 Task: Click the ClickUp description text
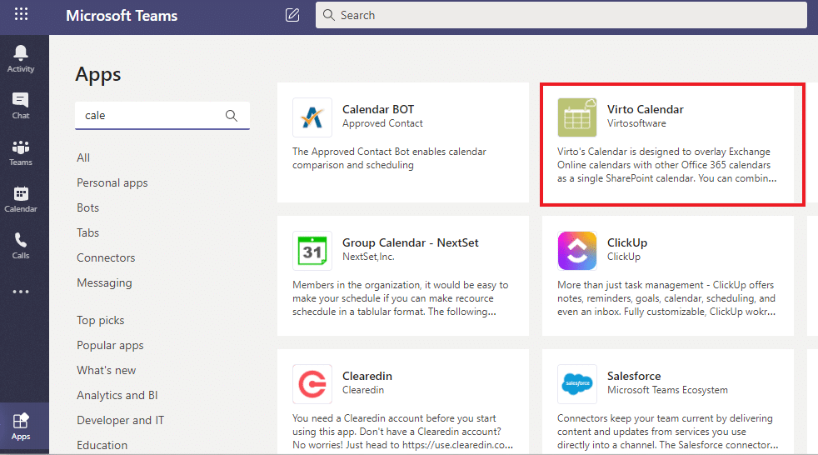[666, 298]
